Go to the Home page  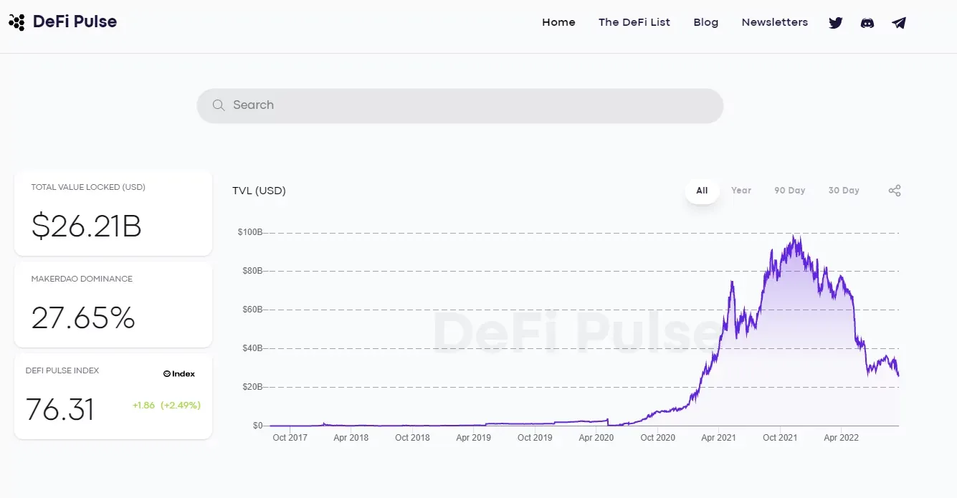click(558, 22)
